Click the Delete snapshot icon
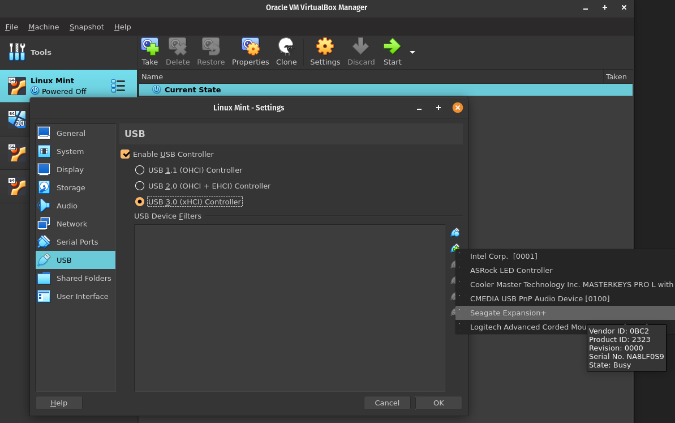Image resolution: width=675 pixels, height=423 pixels. (x=177, y=46)
